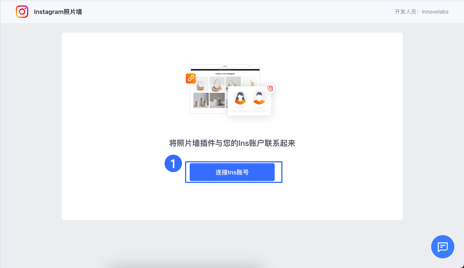
Task: Click the blue step number 1 badge
Action: [173, 164]
